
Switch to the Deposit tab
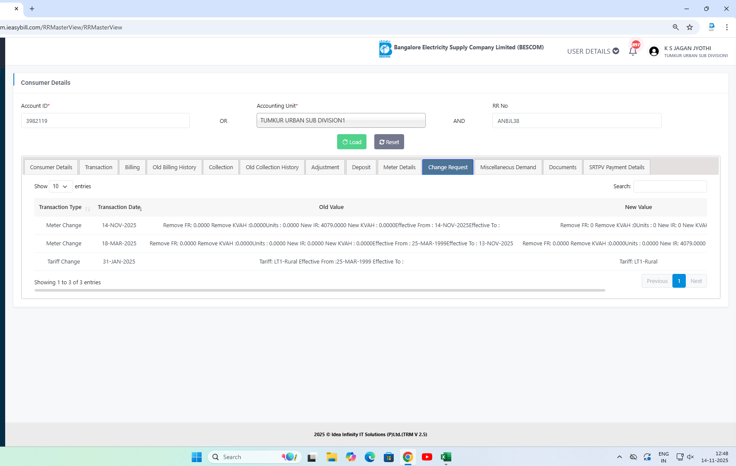361,167
